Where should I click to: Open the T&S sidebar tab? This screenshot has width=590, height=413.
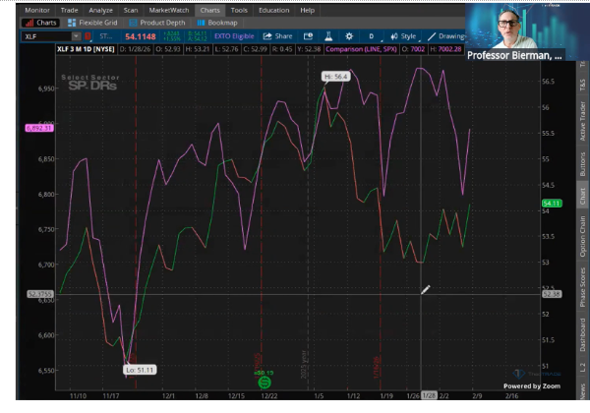(x=582, y=85)
